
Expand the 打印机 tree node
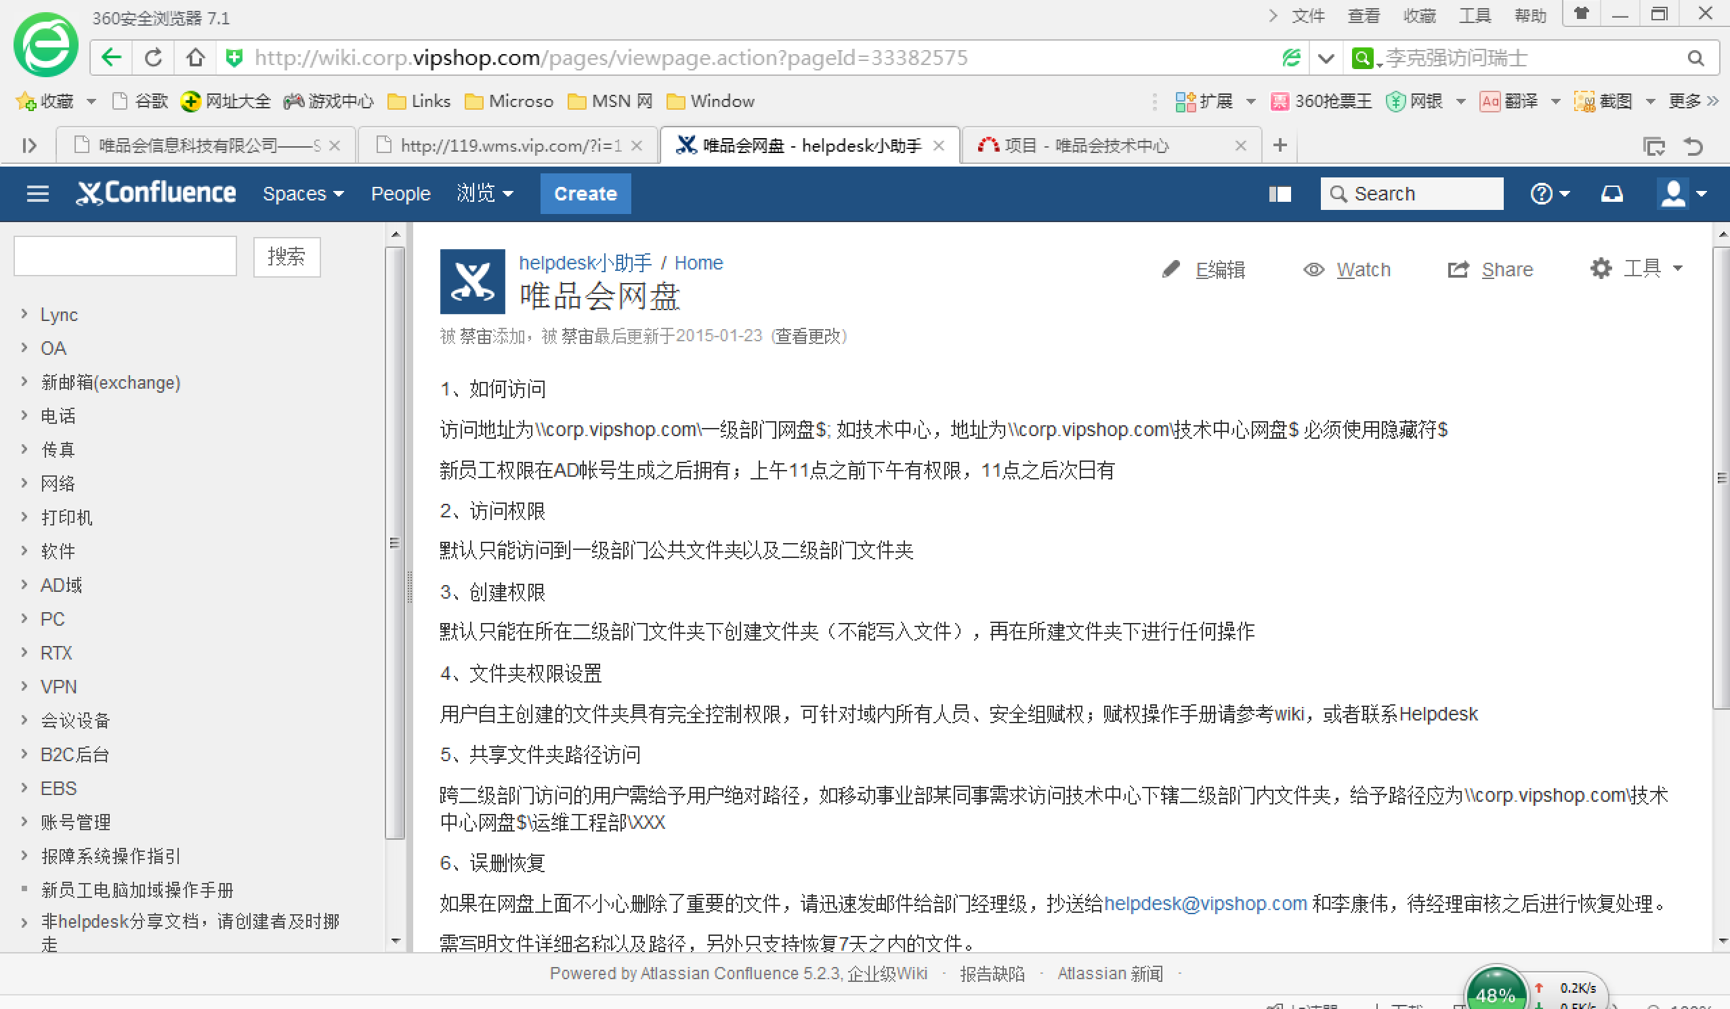point(24,516)
